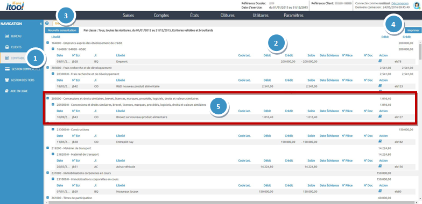Viewport: 422px width, 204px height.
Task: Collapse sub-account 213000.0 Constructions
Action: pyautogui.click(x=53, y=129)
